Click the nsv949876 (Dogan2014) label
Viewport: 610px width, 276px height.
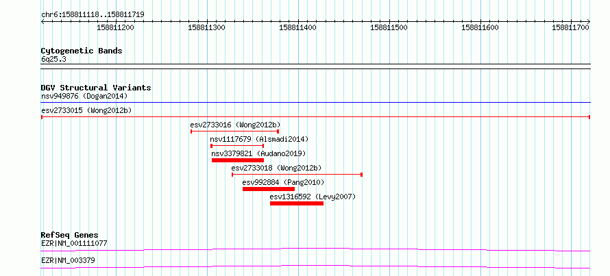(x=84, y=96)
